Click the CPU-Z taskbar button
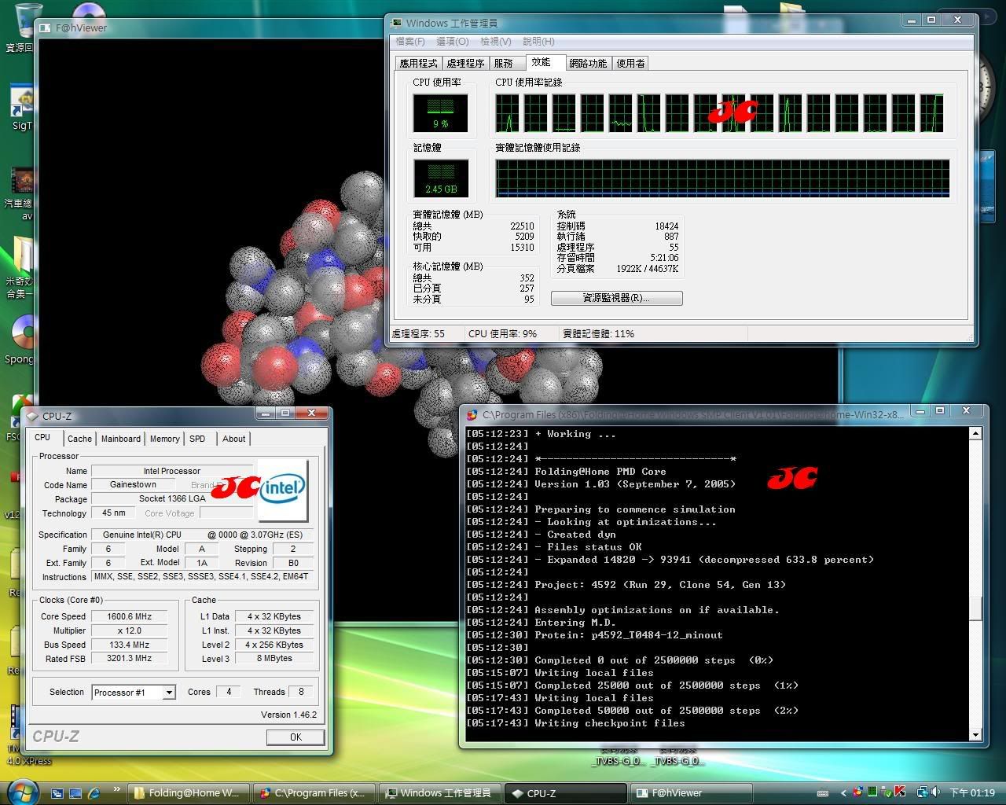Image resolution: width=1006 pixels, height=805 pixels. pos(565,793)
